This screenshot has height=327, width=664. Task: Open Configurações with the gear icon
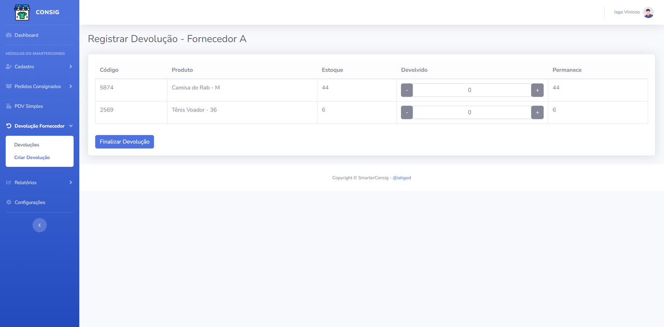(29, 203)
